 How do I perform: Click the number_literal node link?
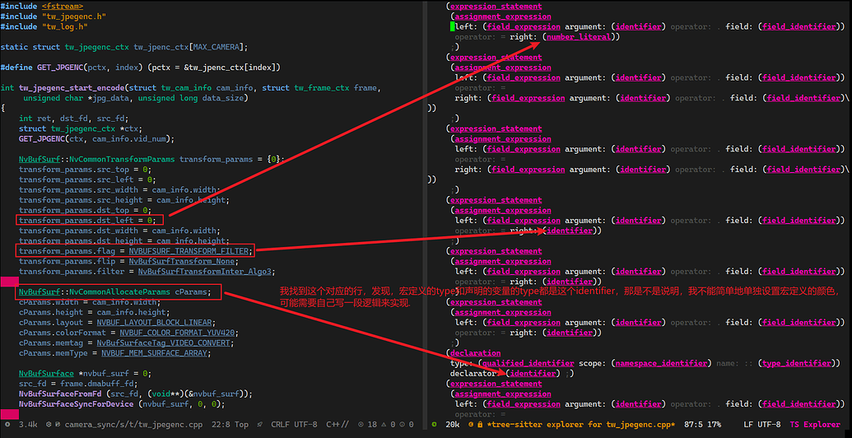click(579, 37)
